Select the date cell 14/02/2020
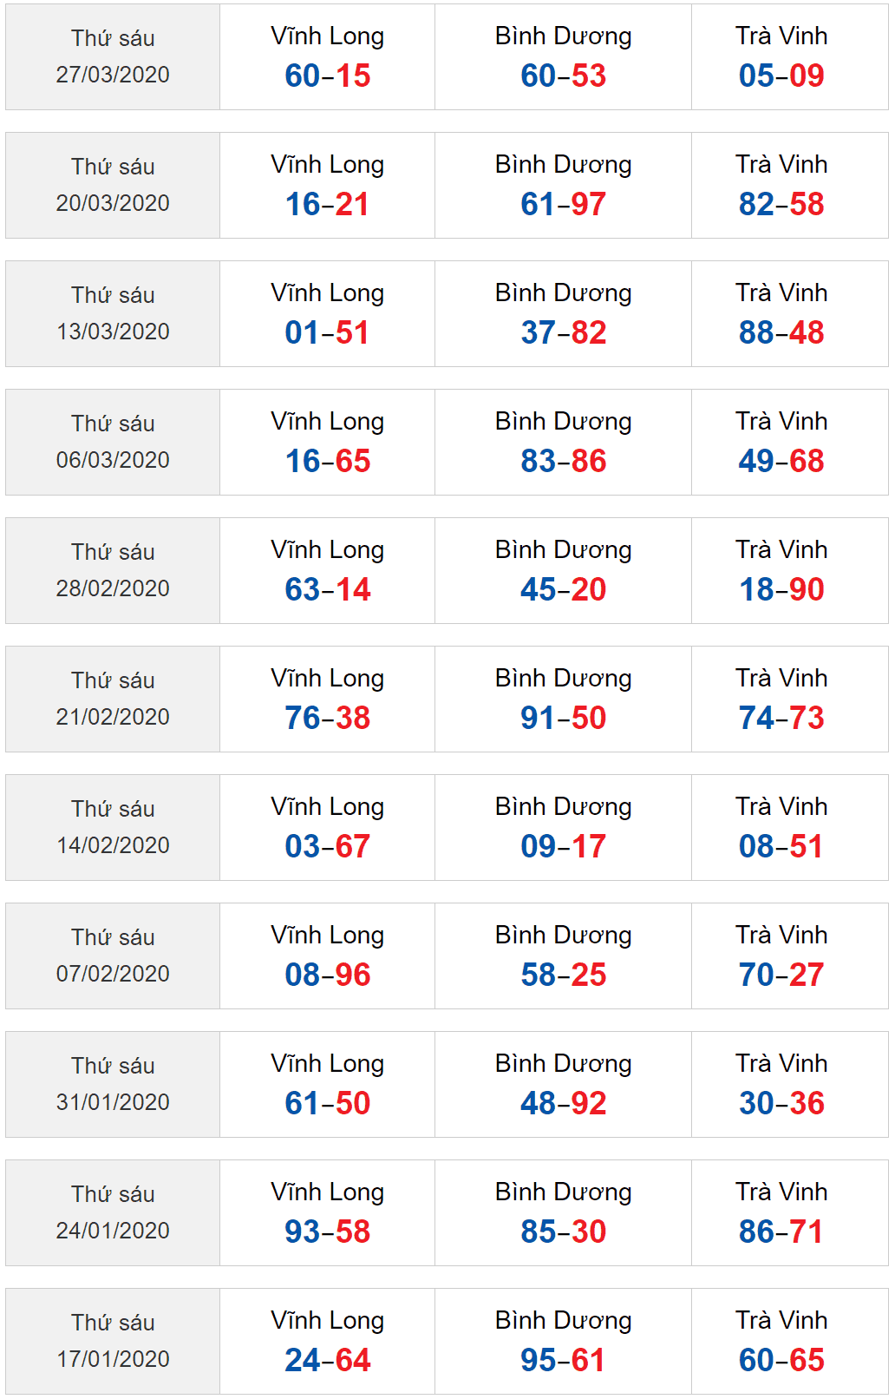The image size is (895, 1399). (x=113, y=828)
